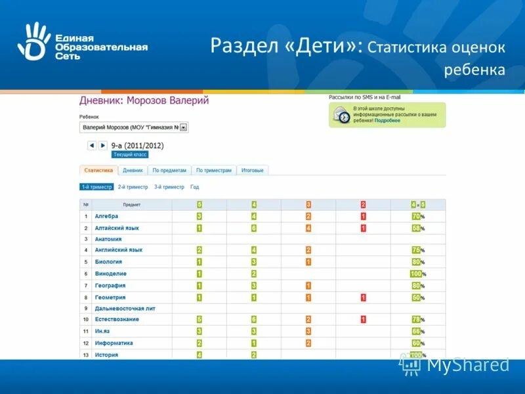Click Информатика's 60% badge
The image size is (525, 394).
pyautogui.click(x=416, y=343)
